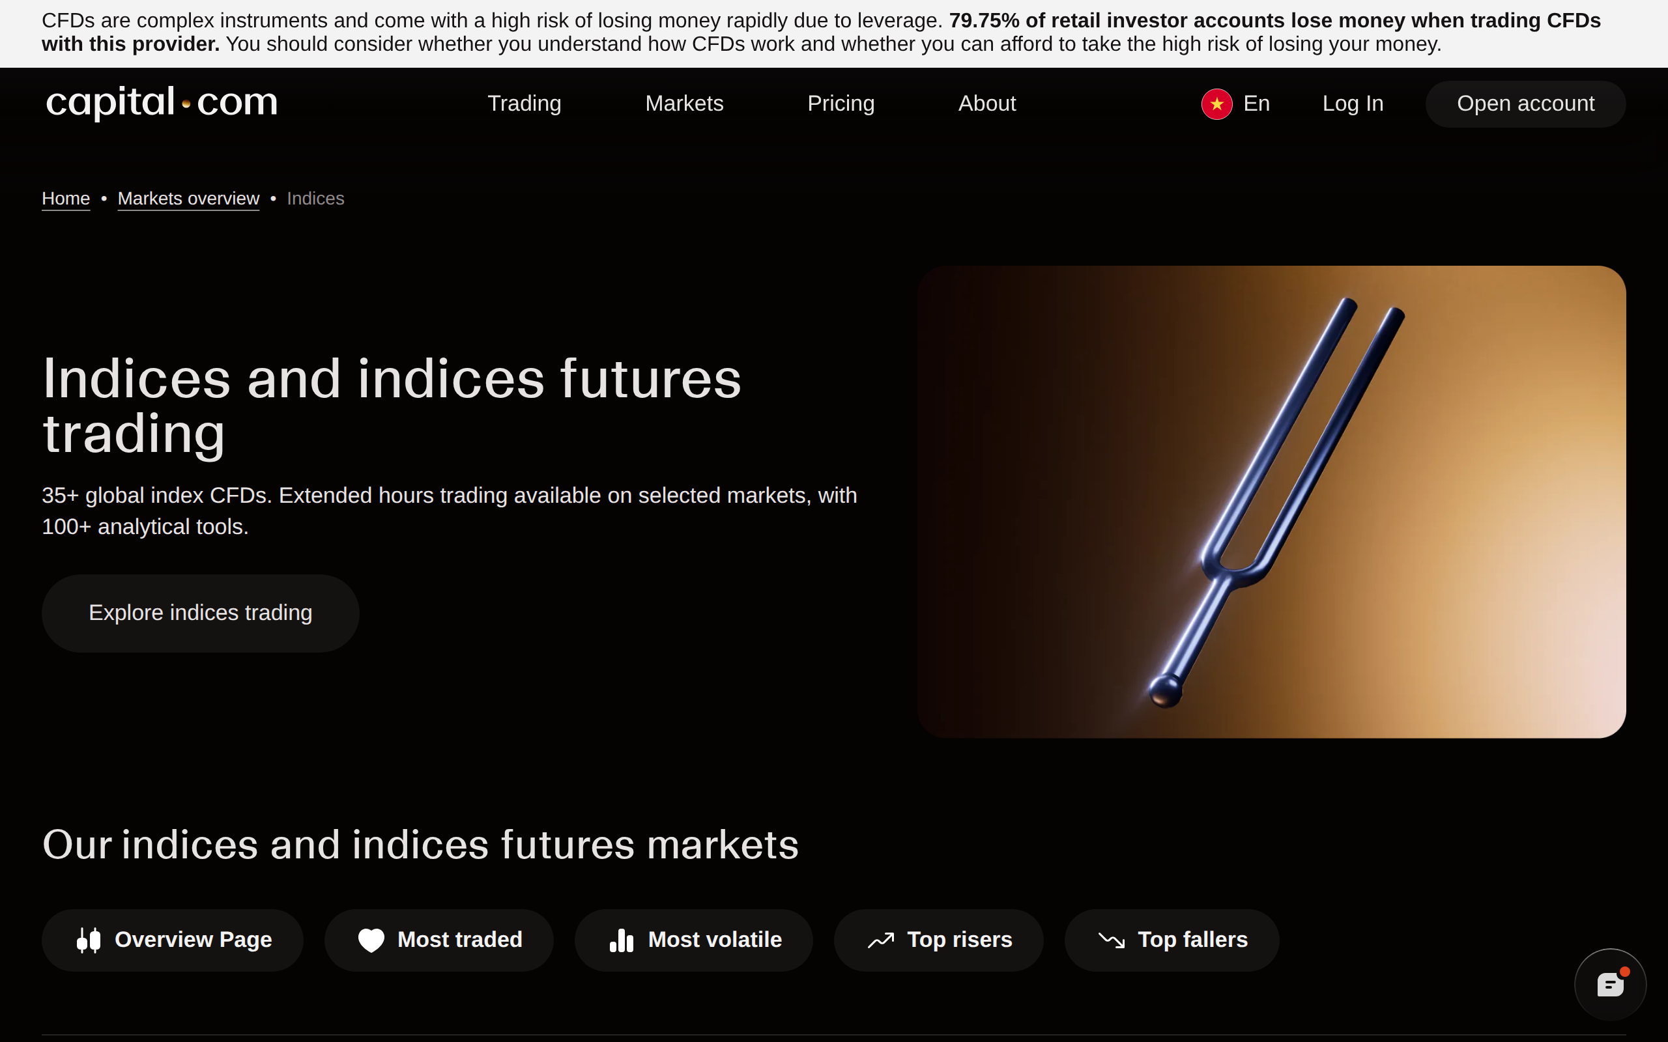Open the En language selector
The width and height of the screenshot is (1668, 1042).
pyautogui.click(x=1256, y=104)
